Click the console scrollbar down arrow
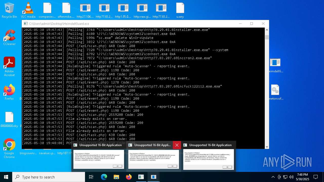324x182 pixels. [267, 147]
